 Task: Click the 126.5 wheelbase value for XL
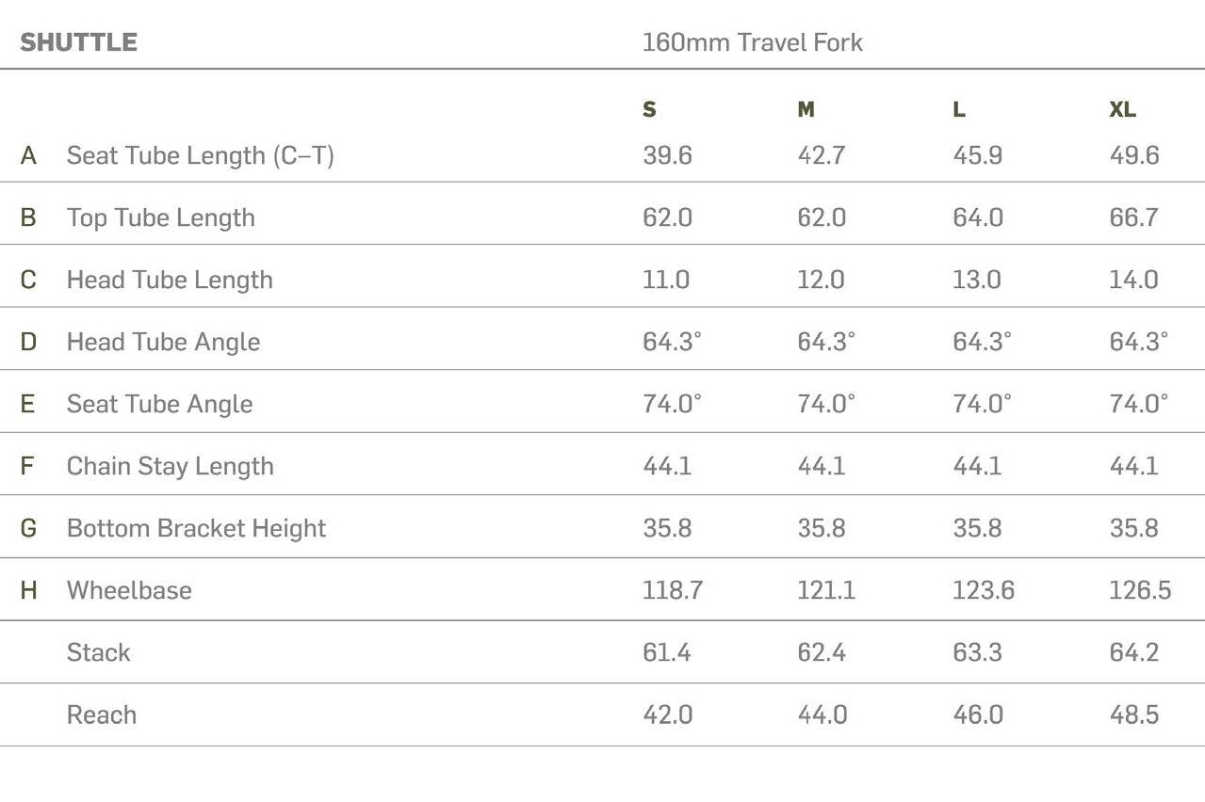point(1140,590)
